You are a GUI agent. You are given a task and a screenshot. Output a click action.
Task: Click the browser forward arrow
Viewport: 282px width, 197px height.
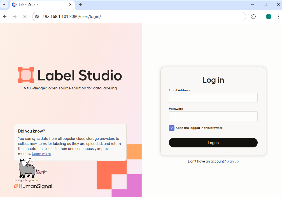[15, 17]
